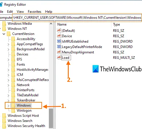Click the BackgroundModel folder icon
Screen dimensions: 142x129
(13, 49)
